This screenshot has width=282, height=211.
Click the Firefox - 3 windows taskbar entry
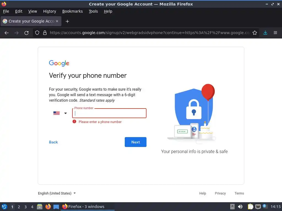[88, 207]
